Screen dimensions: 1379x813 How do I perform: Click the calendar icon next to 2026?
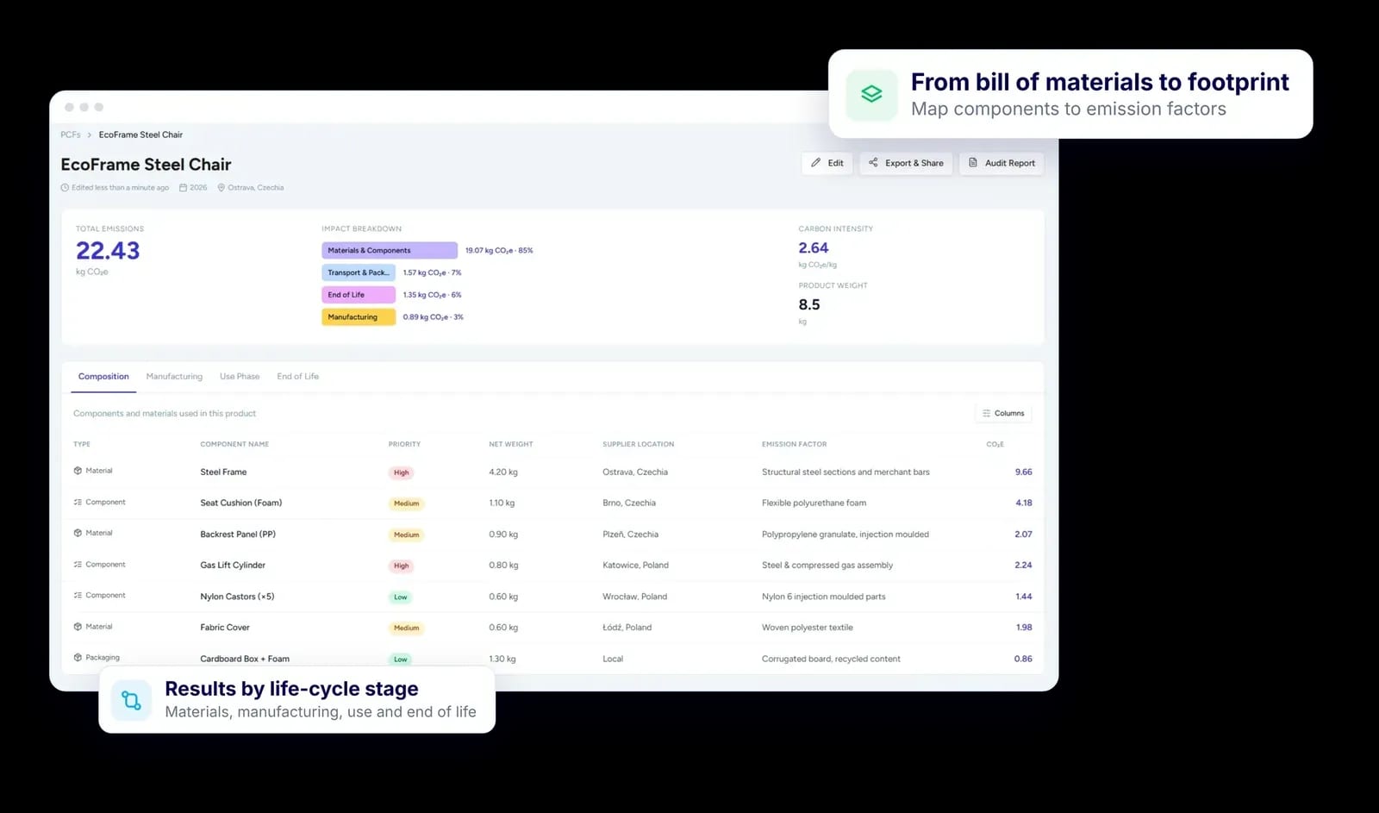click(183, 188)
